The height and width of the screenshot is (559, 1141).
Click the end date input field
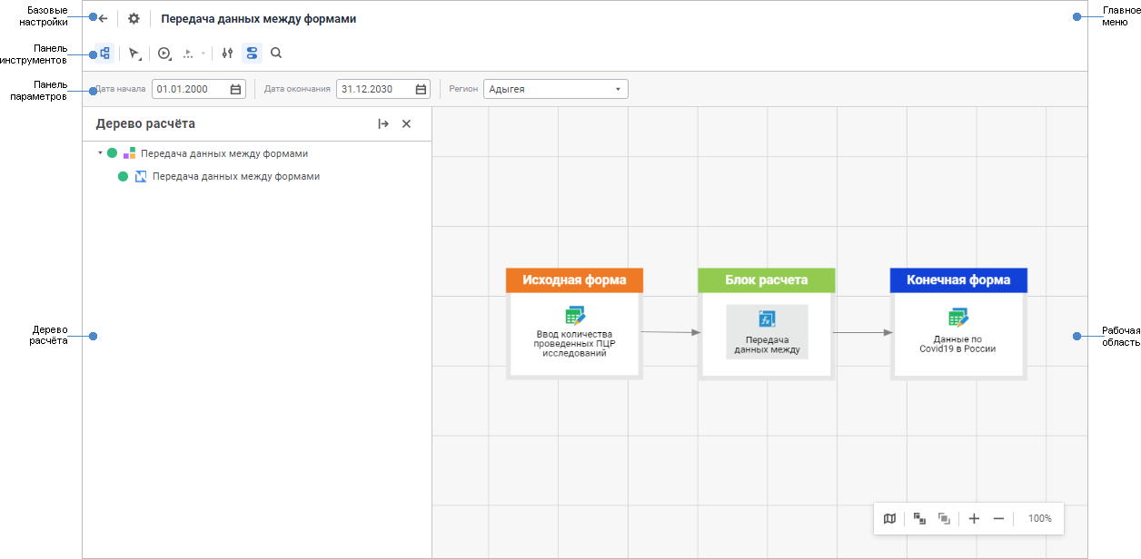click(x=374, y=89)
